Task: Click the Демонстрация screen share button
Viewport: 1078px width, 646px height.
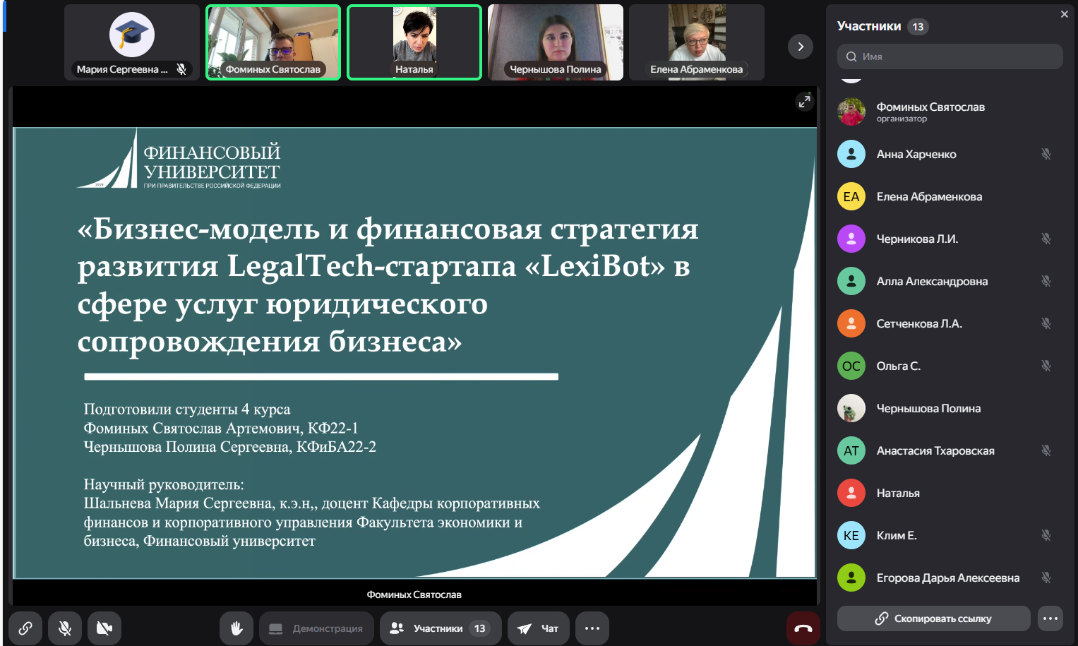Action: click(x=316, y=628)
